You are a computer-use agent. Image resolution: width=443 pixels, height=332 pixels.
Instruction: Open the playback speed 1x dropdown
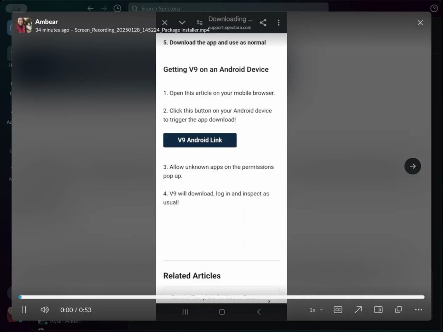(x=316, y=310)
